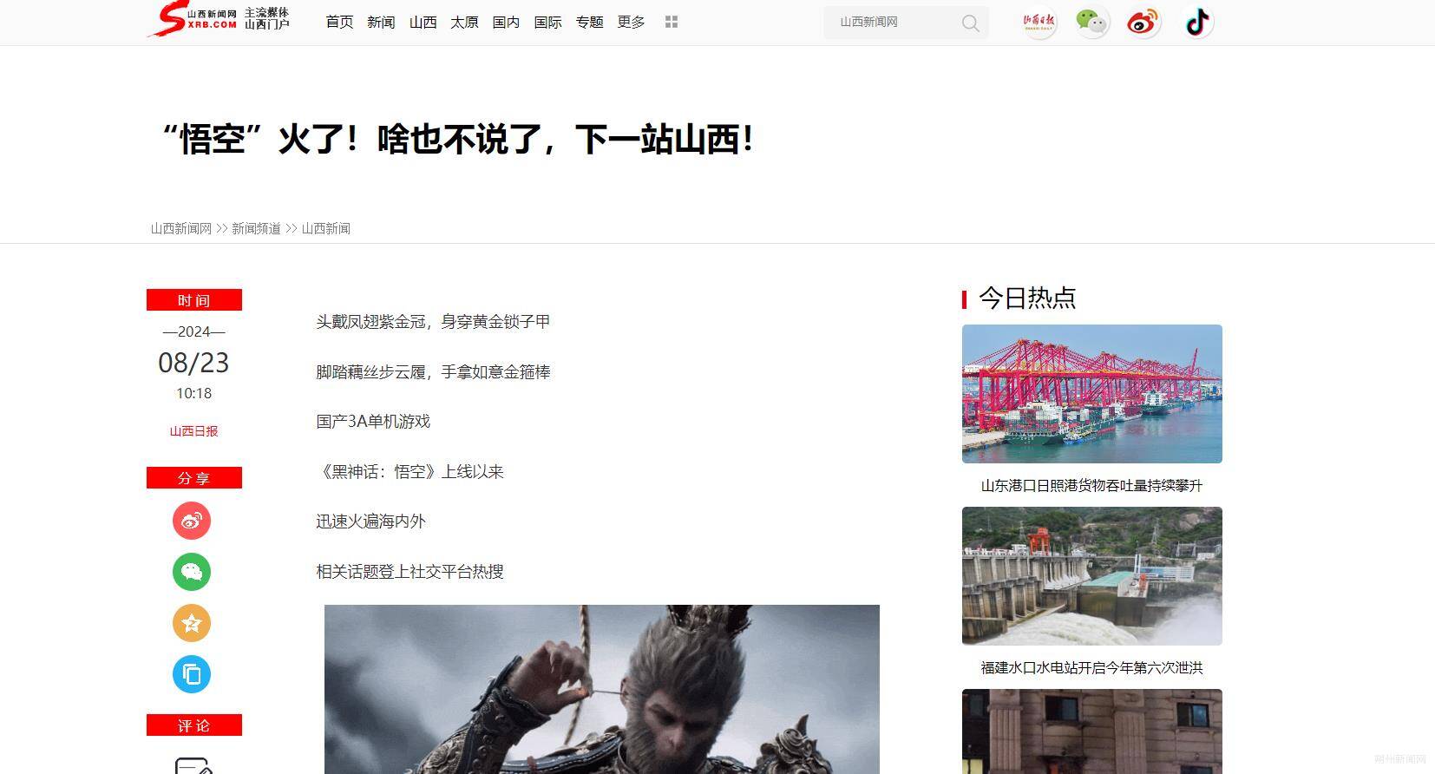1435x774 pixels.
Task: Open the 专题 navigation item
Action: 589,22
